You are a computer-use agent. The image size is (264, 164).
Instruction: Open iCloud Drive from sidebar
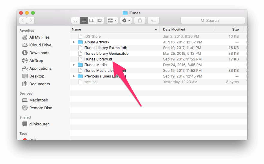click(40, 45)
